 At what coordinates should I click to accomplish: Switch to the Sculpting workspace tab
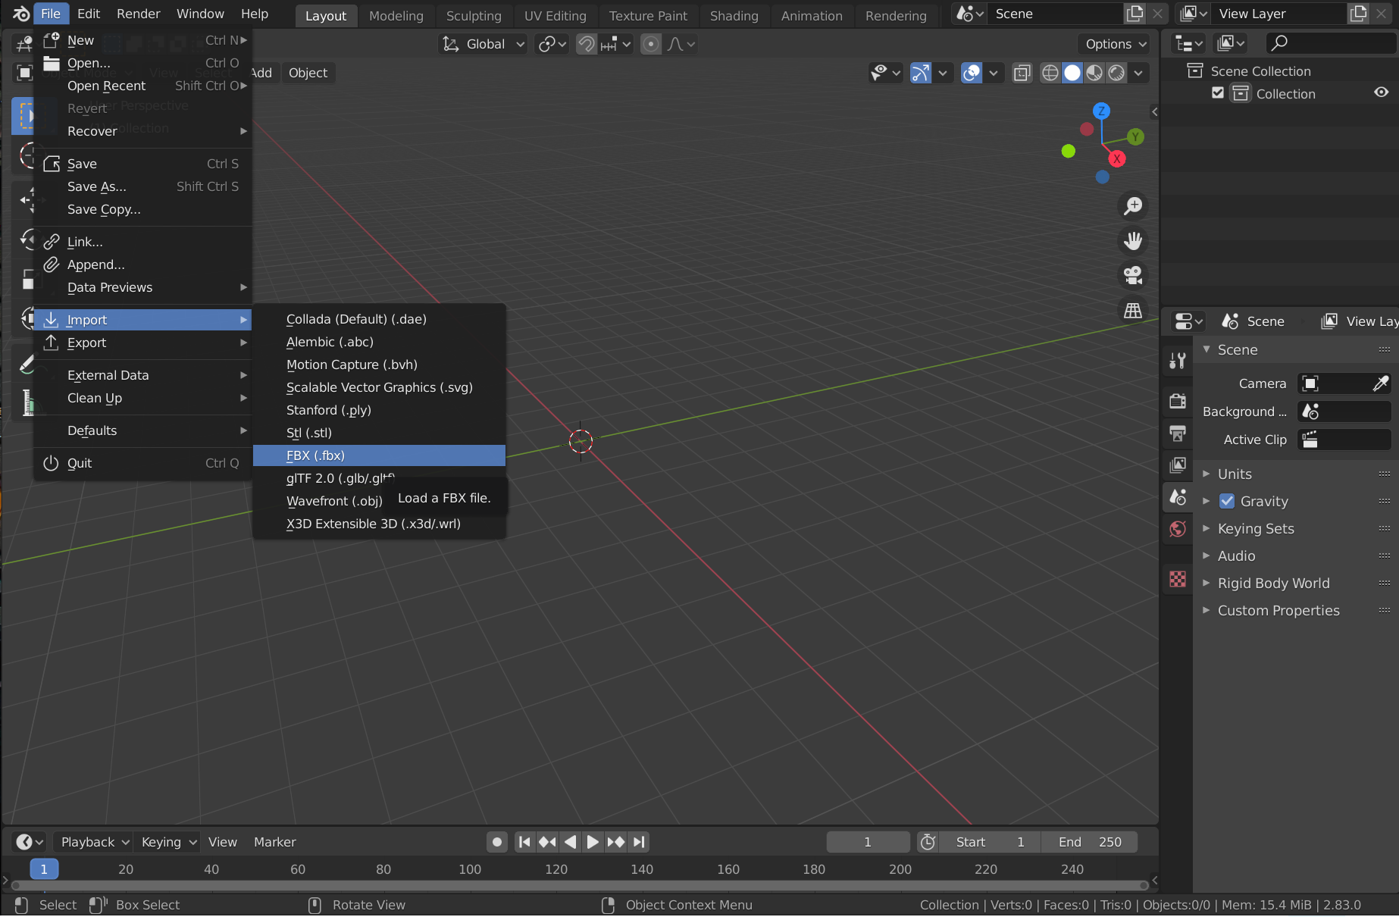474,15
